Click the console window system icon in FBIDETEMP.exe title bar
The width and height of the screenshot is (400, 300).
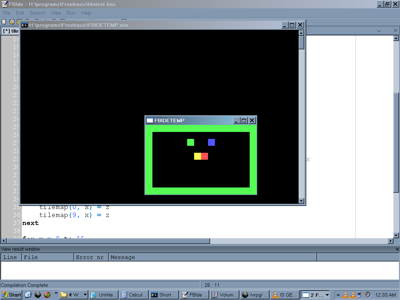tap(24, 25)
